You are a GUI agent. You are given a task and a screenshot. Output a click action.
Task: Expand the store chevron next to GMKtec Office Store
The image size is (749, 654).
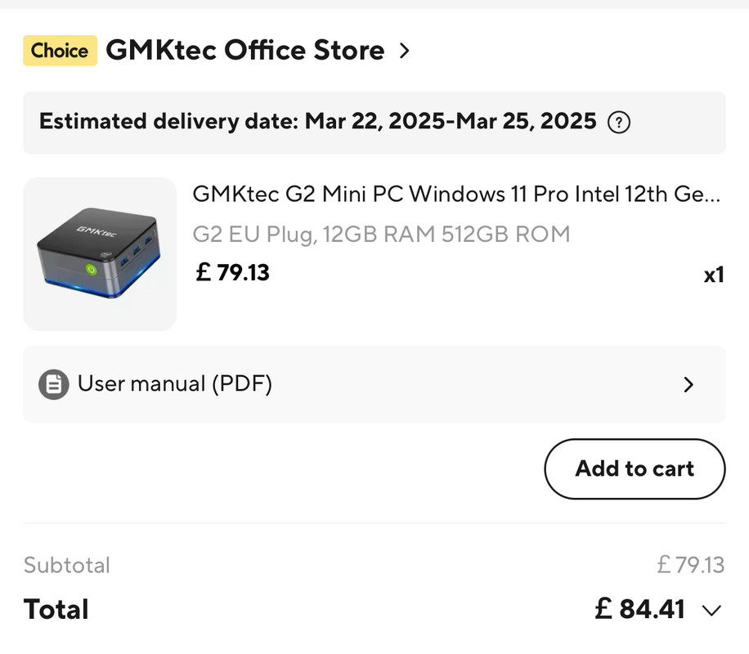(404, 51)
